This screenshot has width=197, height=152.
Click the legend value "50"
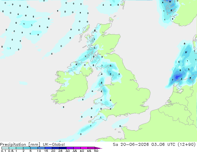pyautogui.click(x=96, y=151)
